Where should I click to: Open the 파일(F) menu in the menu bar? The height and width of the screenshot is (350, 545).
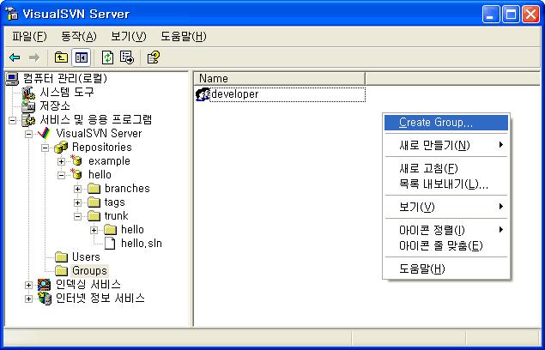29,36
